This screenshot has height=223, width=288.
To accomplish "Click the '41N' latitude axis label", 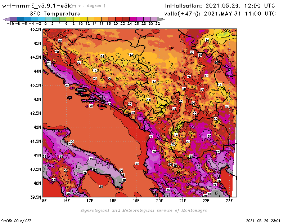I will 37,155.
